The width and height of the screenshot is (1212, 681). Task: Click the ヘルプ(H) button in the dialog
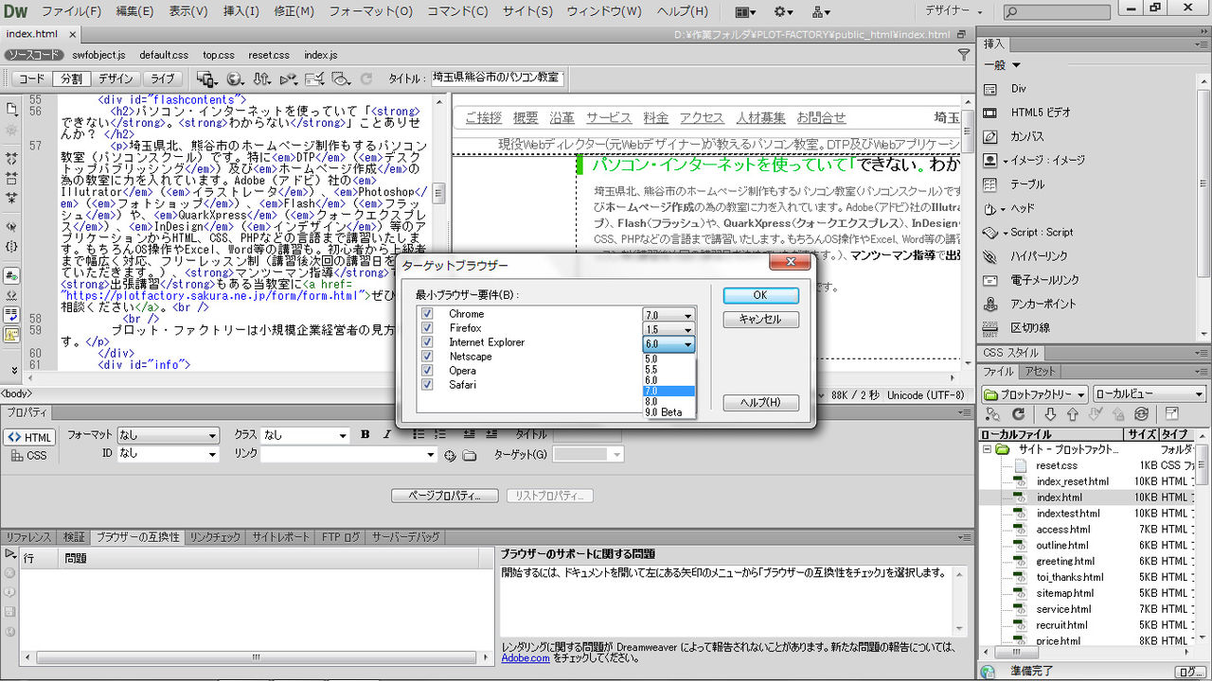760,403
